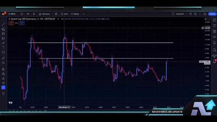217x122 pixels.
Task: Open the Watchlist panel icon
Action: [x=214, y=20]
